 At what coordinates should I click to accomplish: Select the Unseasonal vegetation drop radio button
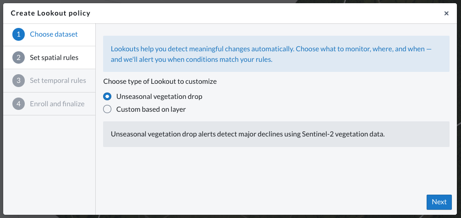coord(107,97)
